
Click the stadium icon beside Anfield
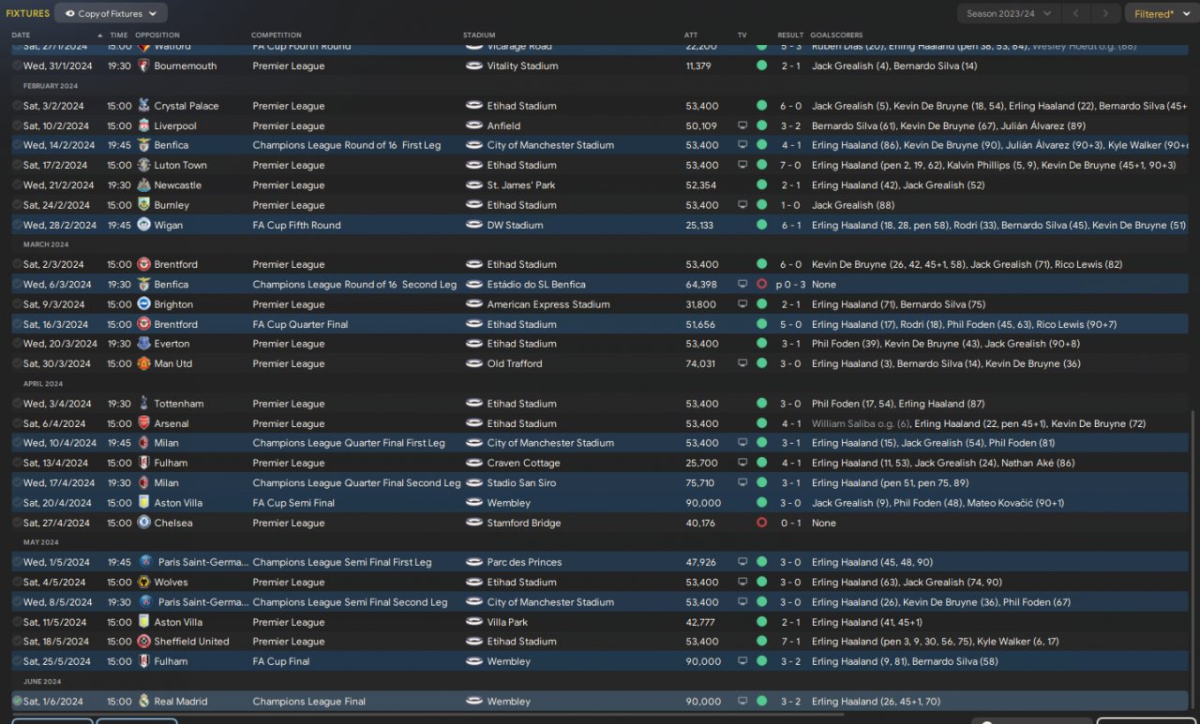pyautogui.click(x=473, y=126)
